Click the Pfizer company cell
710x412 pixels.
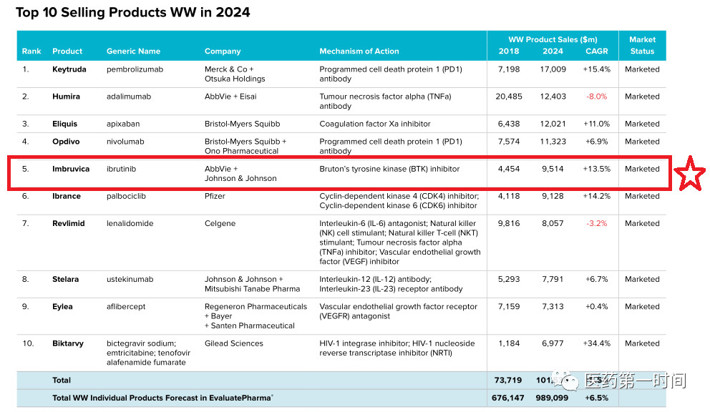pos(215,196)
